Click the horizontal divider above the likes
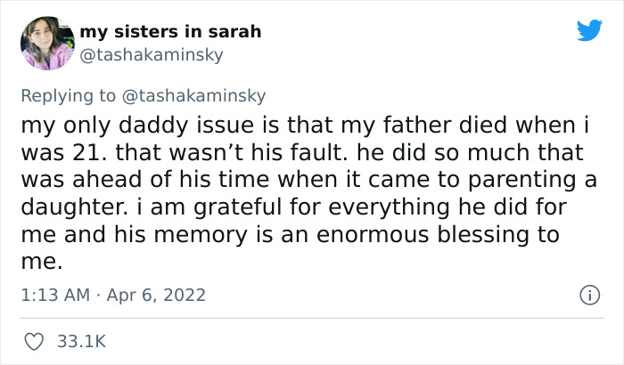This screenshot has width=624, height=365. coord(312,318)
